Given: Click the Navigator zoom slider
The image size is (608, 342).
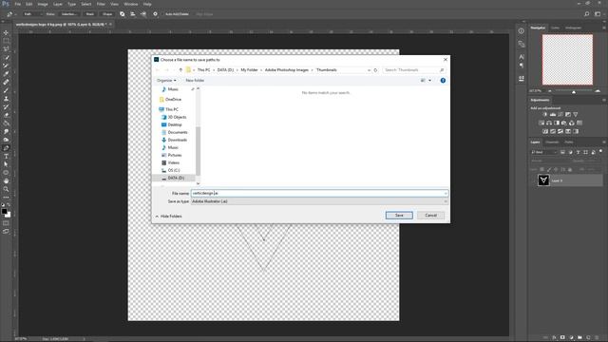Looking at the screenshot, I should (x=574, y=91).
